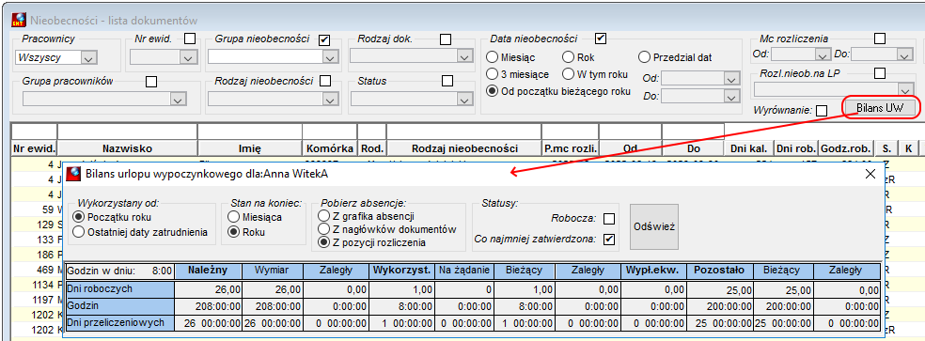
Task: Click the Nieobecności window app icon
Action: point(18,21)
